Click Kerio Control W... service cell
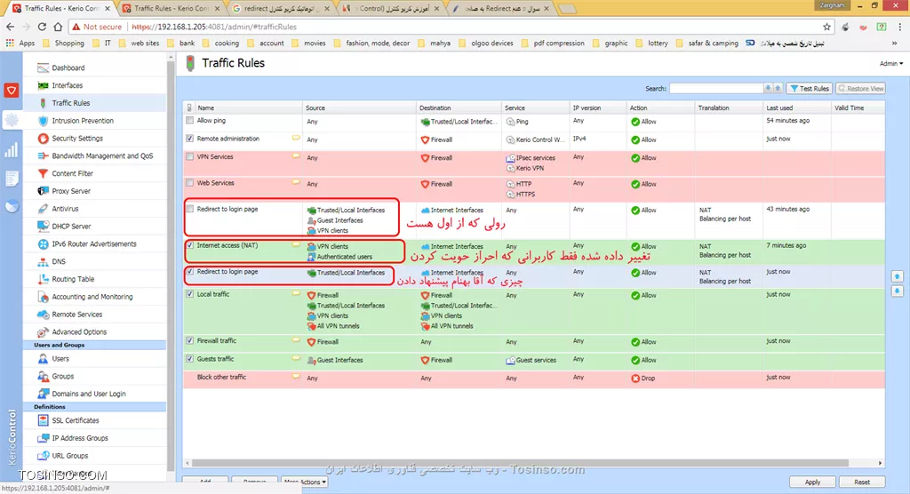 (x=535, y=139)
